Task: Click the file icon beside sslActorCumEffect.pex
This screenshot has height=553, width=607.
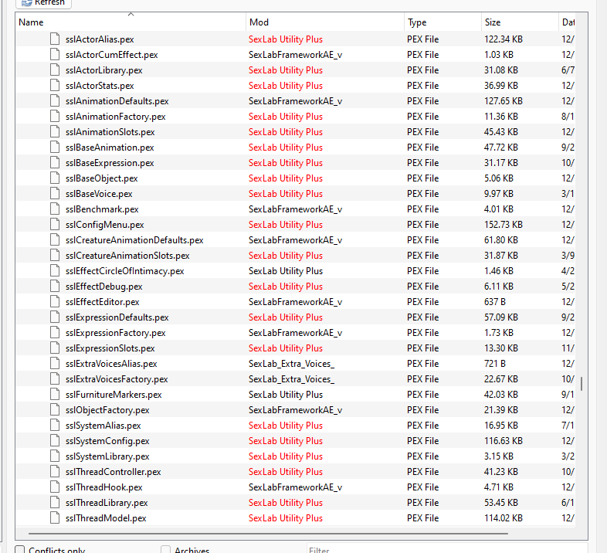Action: click(x=55, y=55)
